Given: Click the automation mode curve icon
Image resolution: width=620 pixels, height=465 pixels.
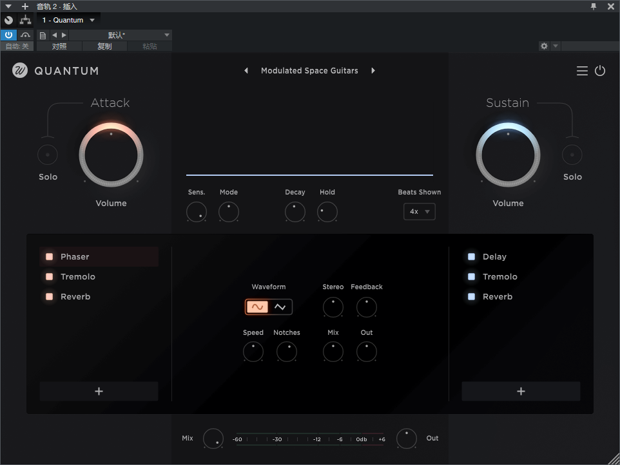Looking at the screenshot, I should point(25,35).
